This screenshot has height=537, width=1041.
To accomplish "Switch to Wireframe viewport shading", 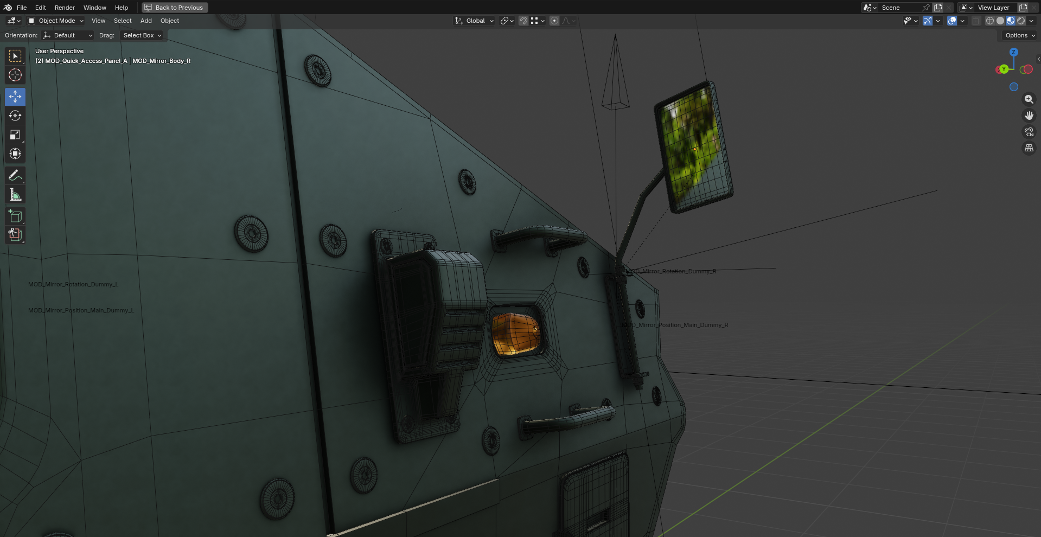I will (x=990, y=21).
